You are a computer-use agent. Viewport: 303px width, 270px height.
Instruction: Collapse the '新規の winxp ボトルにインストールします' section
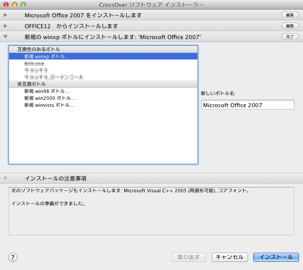coord(5,36)
